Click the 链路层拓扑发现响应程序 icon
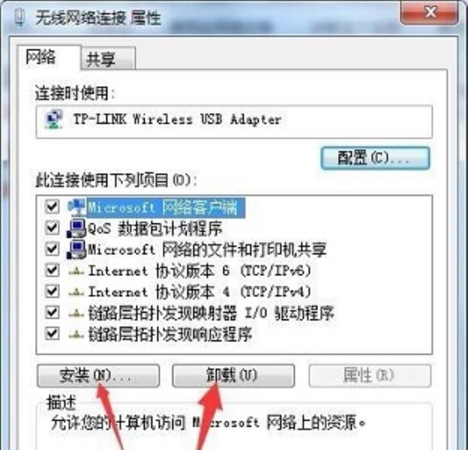 77,334
